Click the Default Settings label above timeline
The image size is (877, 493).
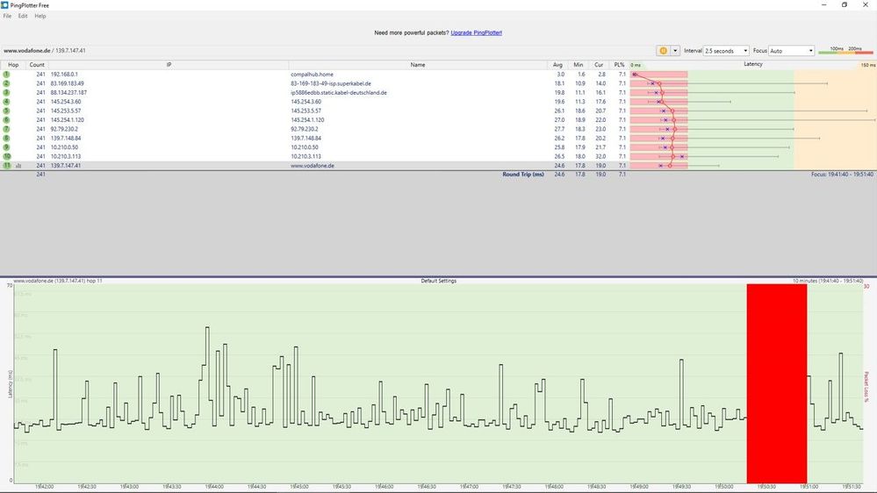point(439,281)
